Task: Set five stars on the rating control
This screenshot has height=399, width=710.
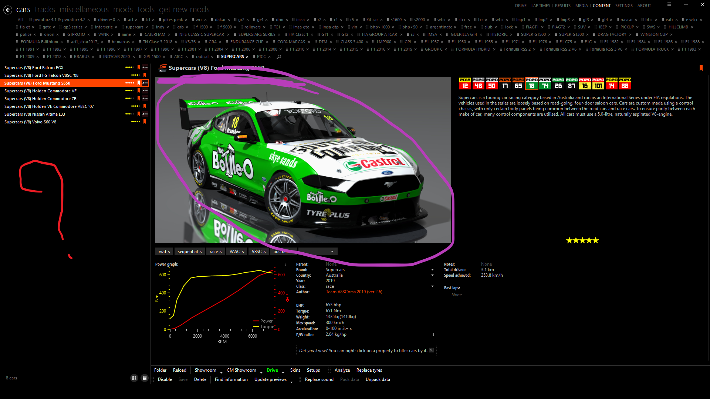Action: [x=596, y=240]
